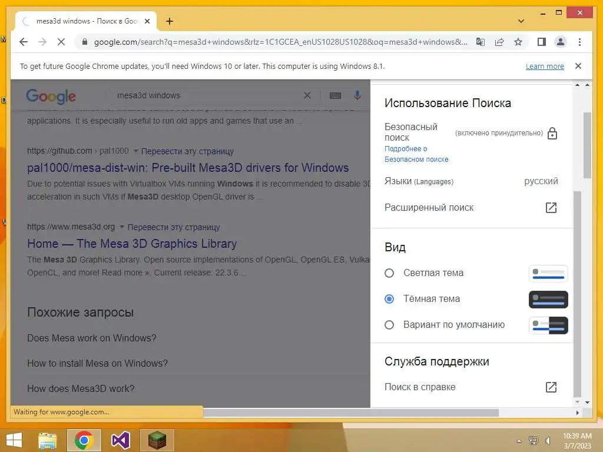Viewport: 603px width, 452px height.
Task: Click the SafeSearch lock icon
Action: (x=552, y=133)
